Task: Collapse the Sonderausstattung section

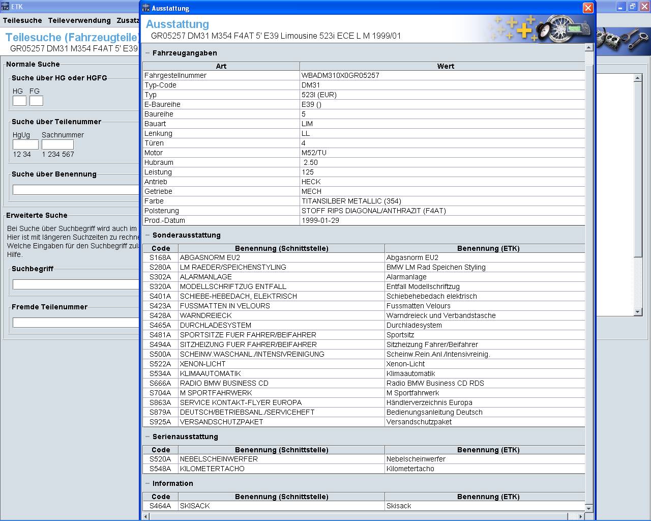Action: tap(147, 235)
